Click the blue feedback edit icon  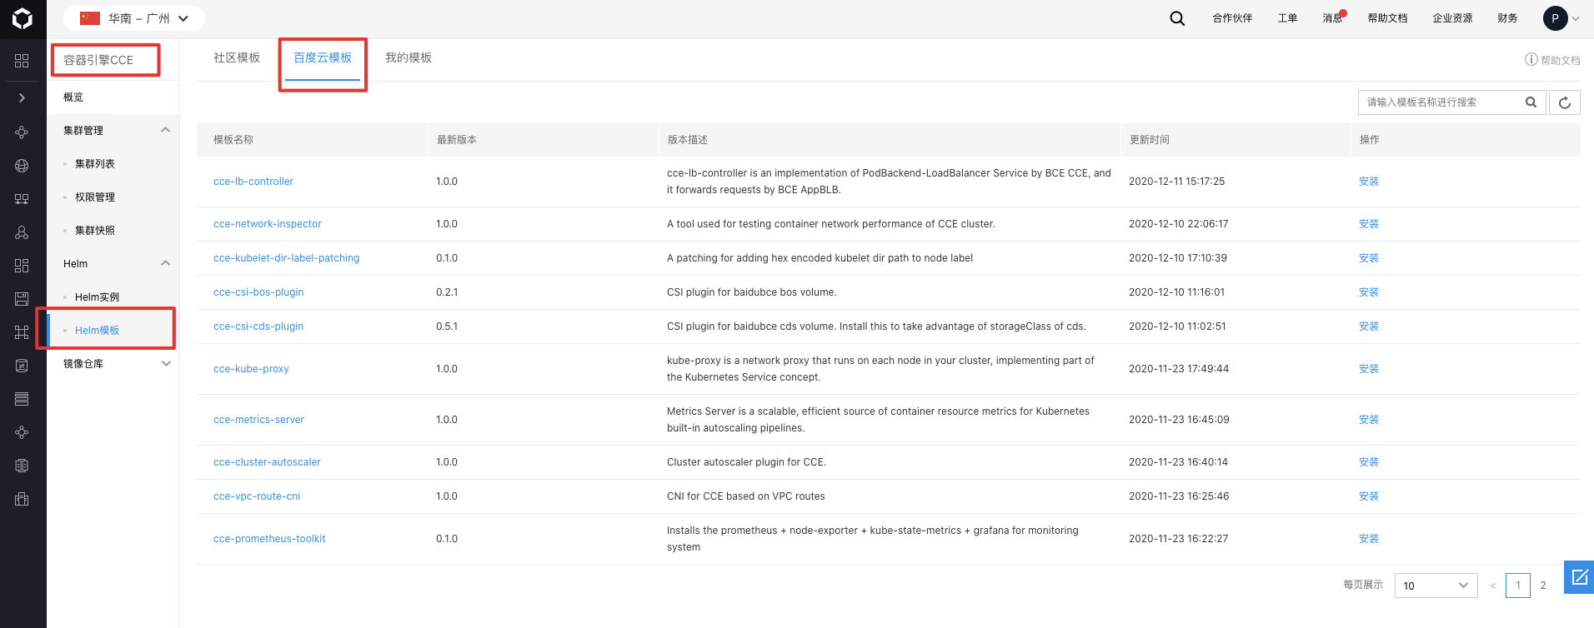1579,577
